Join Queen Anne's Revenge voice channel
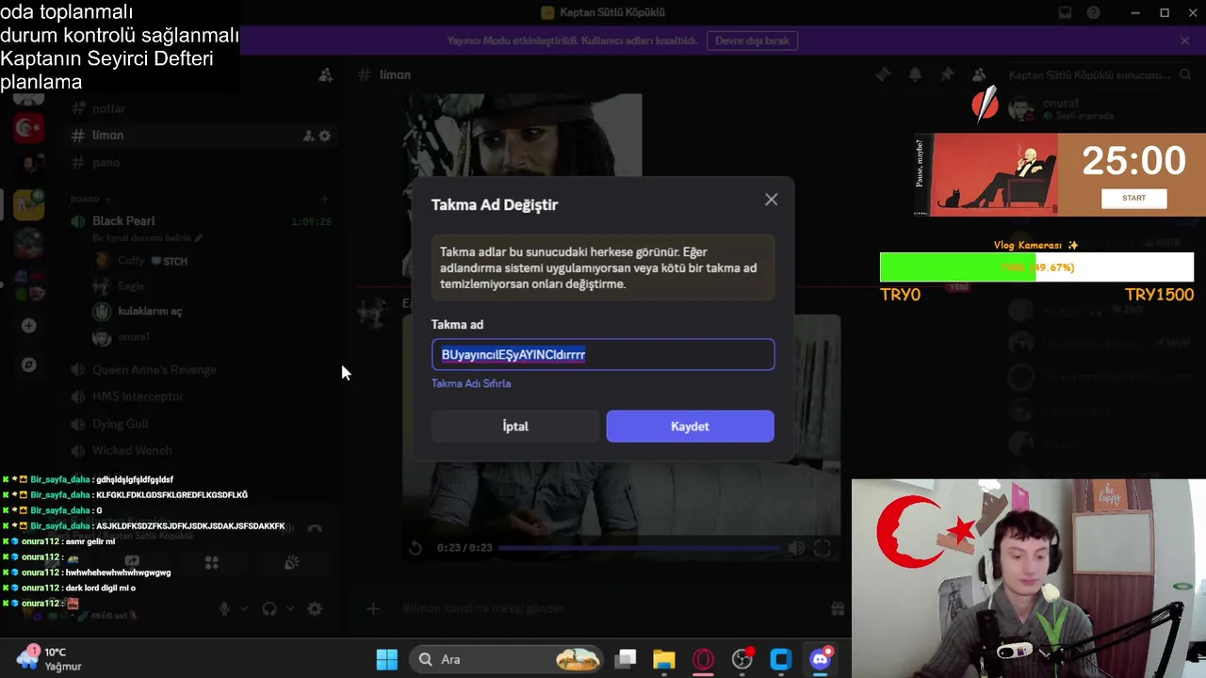The image size is (1206, 678). (200, 370)
